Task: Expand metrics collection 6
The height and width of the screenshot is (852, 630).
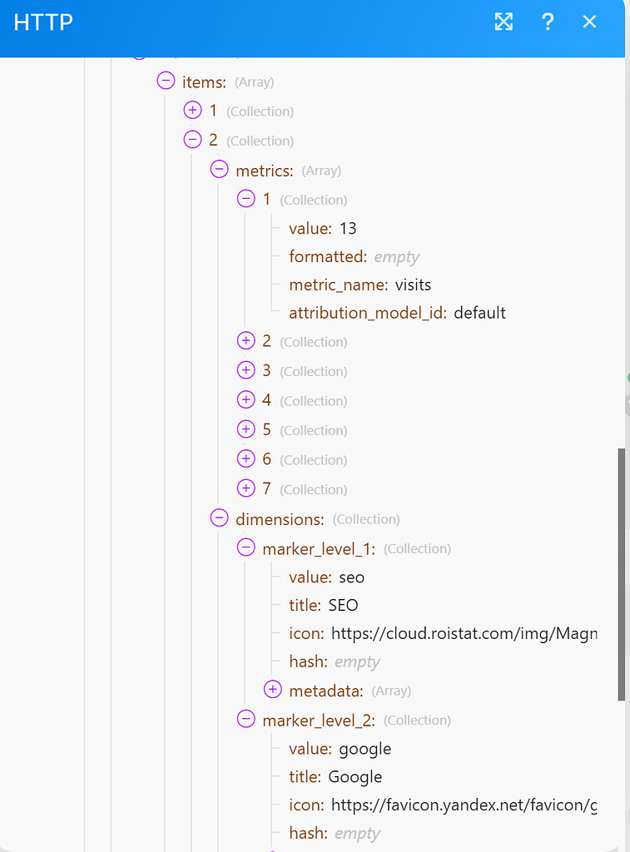Action: (246, 459)
